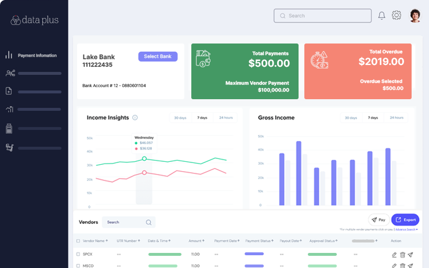Click the magnifier in the Vendors search
429x268 pixels.
point(148,222)
